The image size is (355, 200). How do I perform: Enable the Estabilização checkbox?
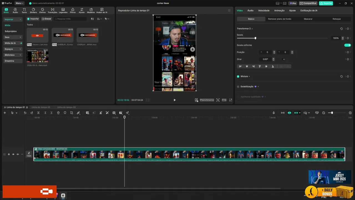tap(238, 87)
